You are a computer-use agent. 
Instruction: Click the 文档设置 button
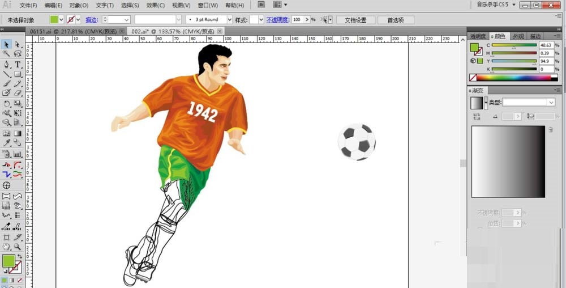tap(355, 20)
